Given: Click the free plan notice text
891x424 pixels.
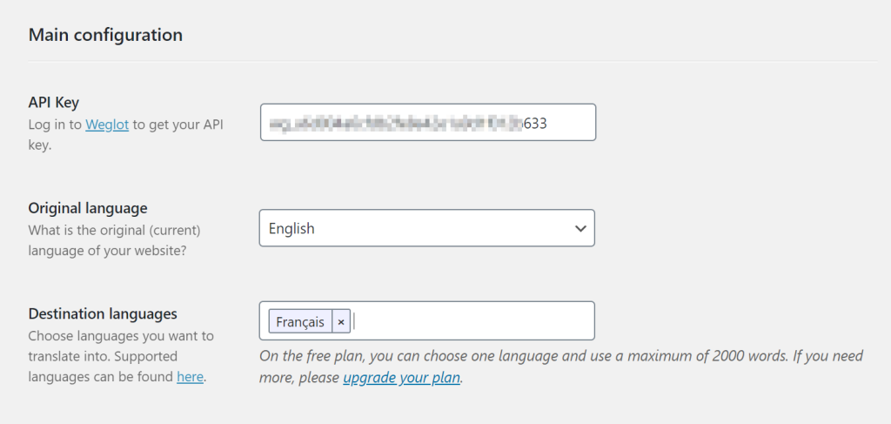Looking at the screenshot, I should (x=561, y=367).
